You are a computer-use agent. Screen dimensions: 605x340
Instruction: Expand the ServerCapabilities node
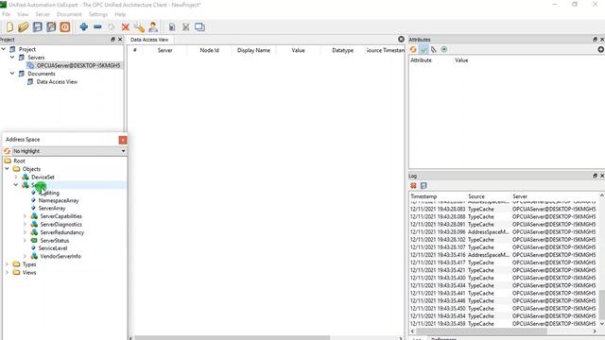[x=25, y=216]
